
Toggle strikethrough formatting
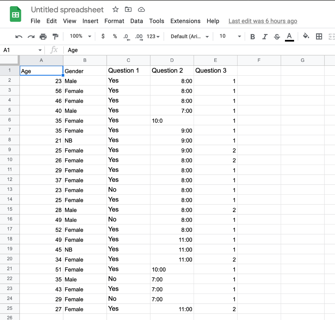coord(277,37)
